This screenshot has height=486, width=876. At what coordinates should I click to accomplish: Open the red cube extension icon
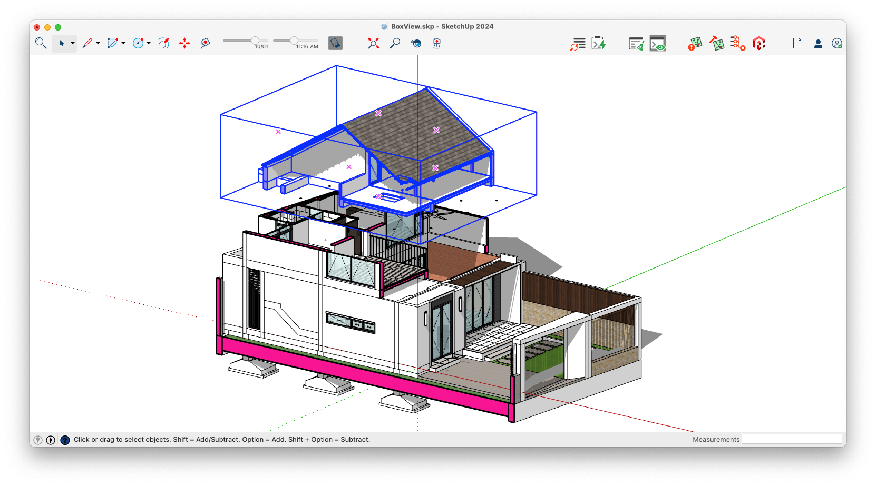pyautogui.click(x=758, y=43)
